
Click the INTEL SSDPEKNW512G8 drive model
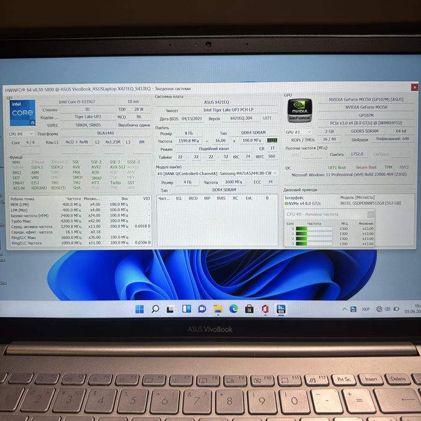[x=370, y=203]
